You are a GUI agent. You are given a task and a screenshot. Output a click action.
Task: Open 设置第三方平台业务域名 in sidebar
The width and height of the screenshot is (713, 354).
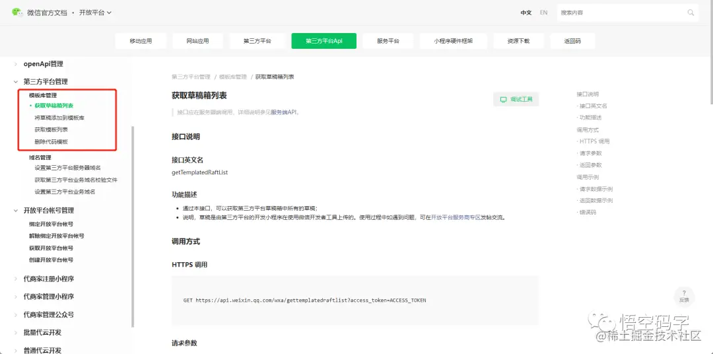click(x=65, y=192)
